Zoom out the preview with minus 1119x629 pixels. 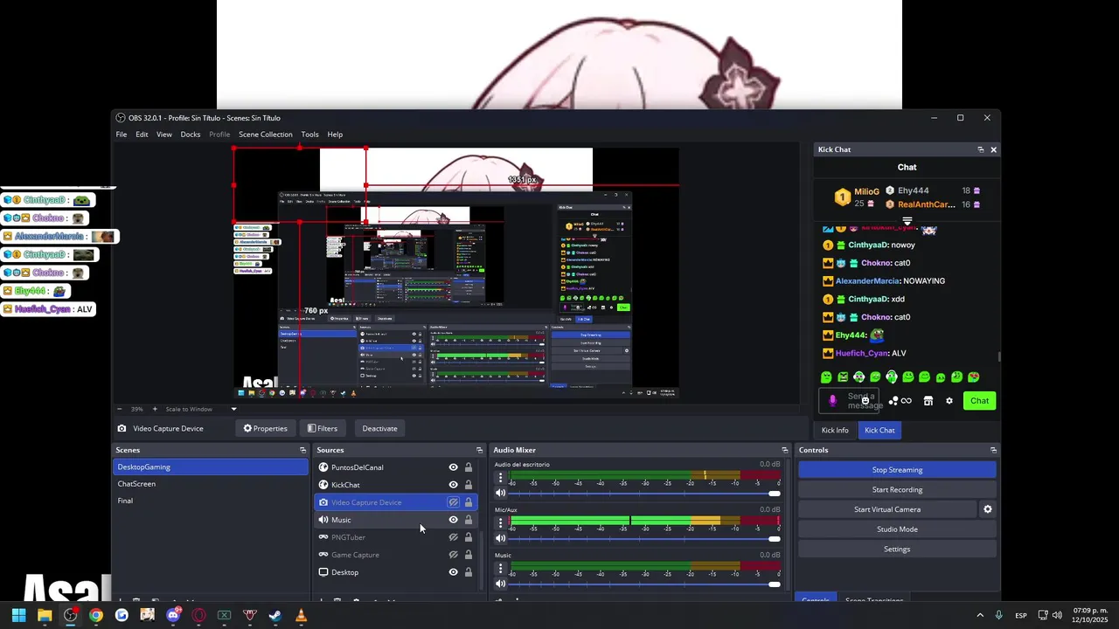tap(120, 409)
